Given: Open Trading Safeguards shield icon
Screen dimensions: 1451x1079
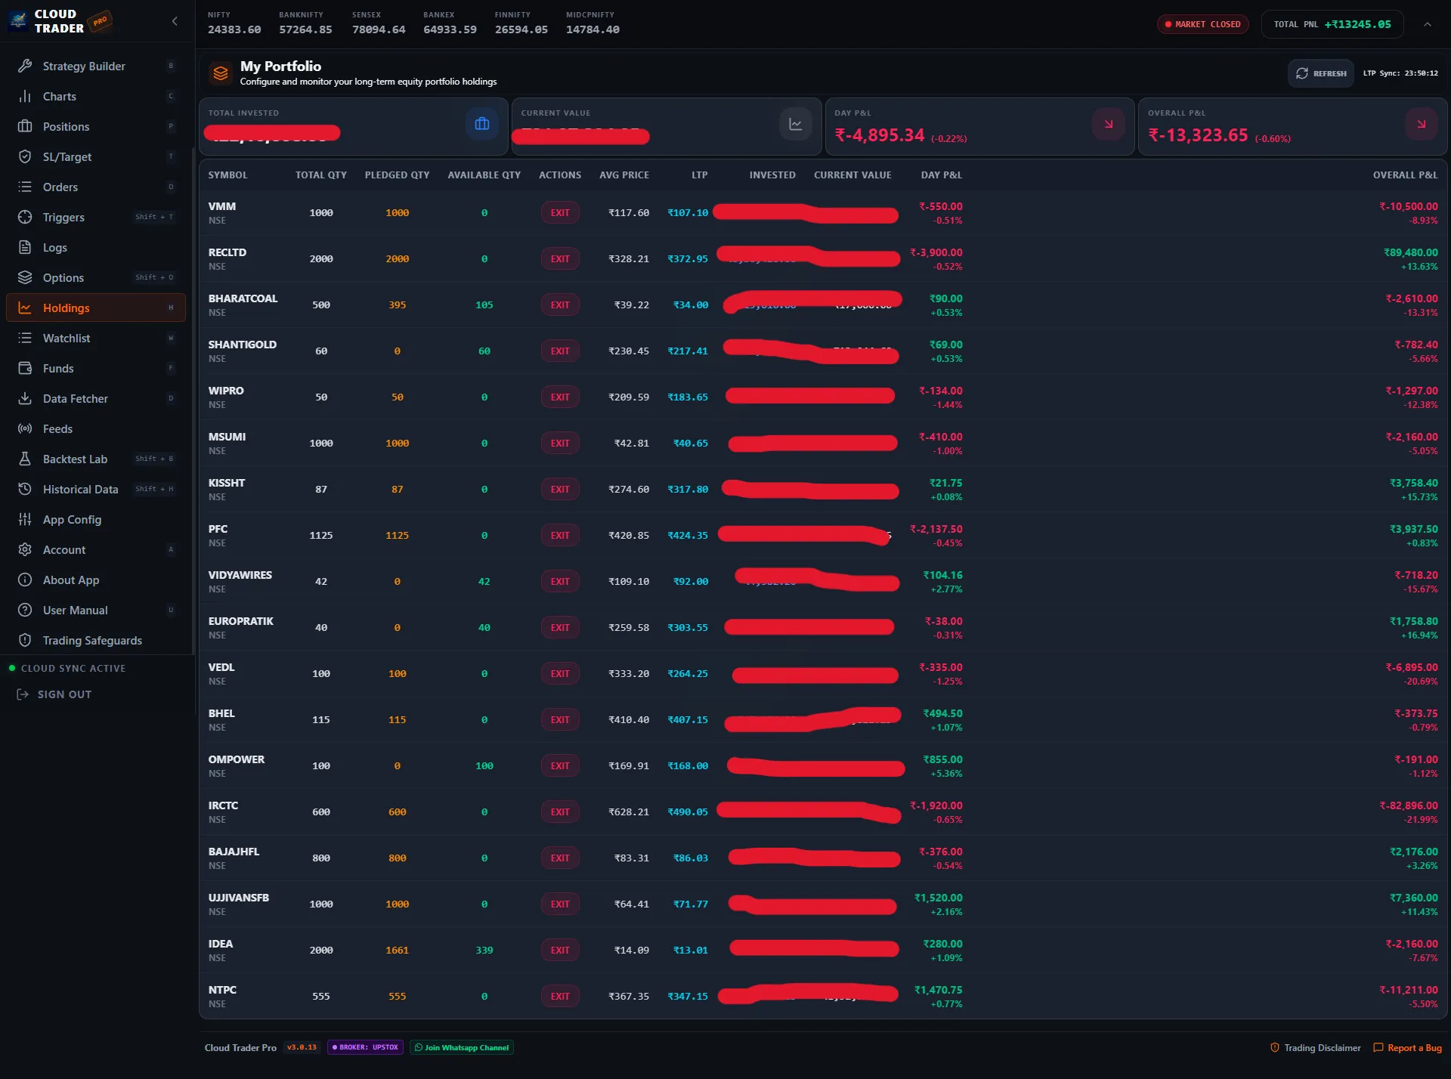Looking at the screenshot, I should coord(25,640).
